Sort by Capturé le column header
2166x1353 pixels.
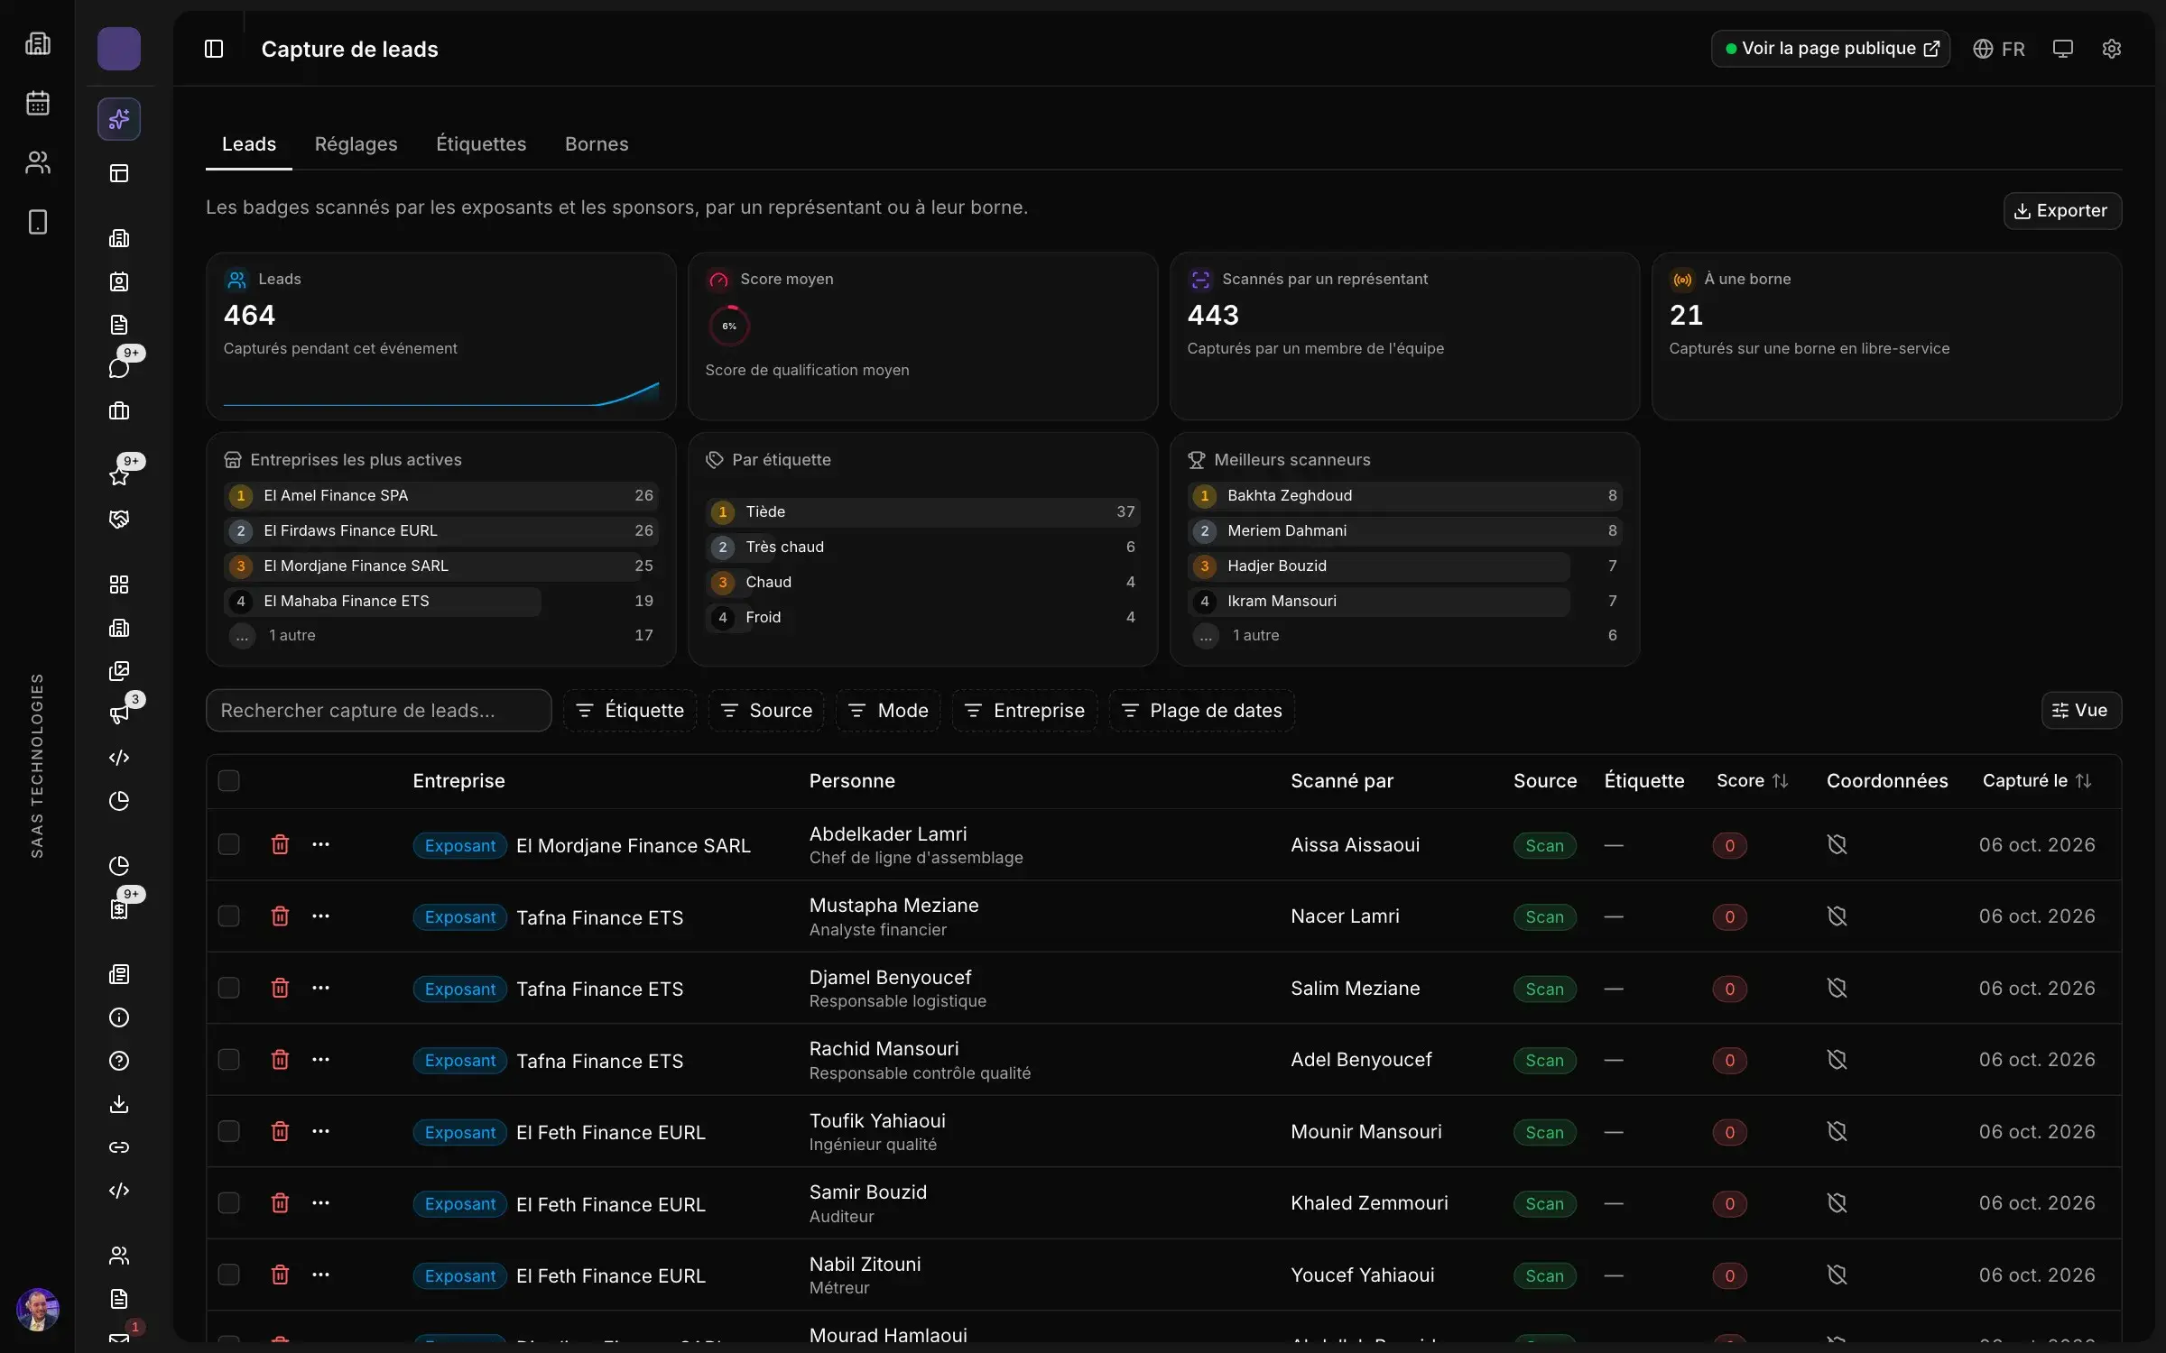2036,781
